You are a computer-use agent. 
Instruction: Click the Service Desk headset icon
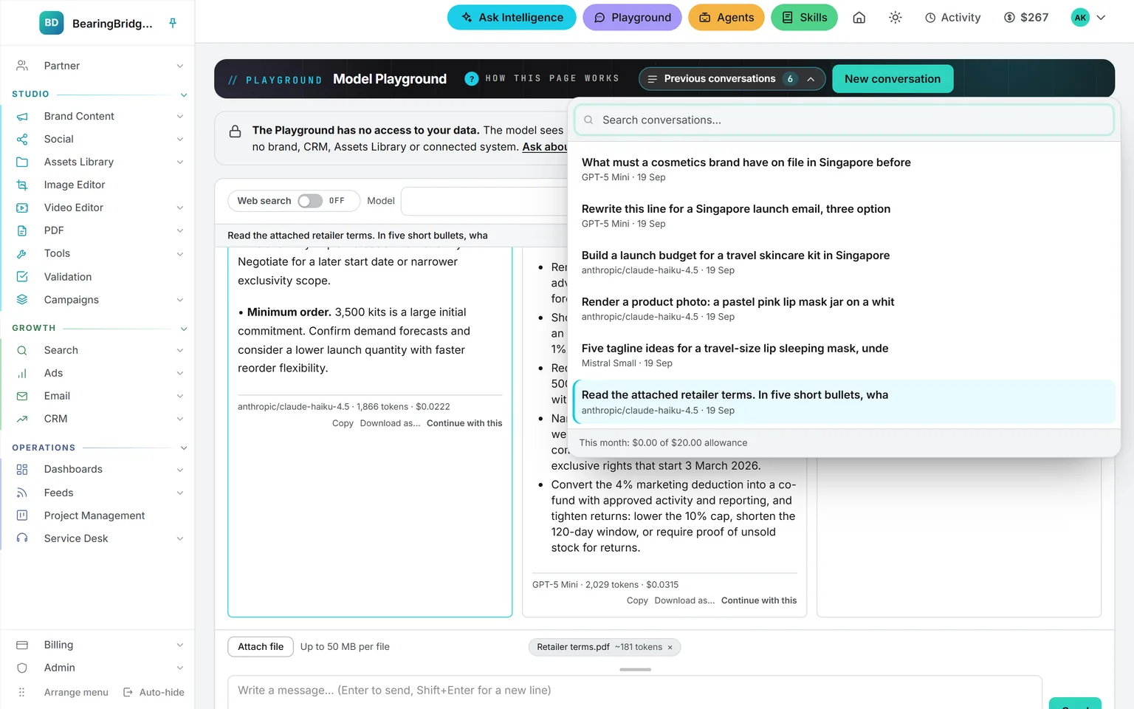(x=22, y=538)
